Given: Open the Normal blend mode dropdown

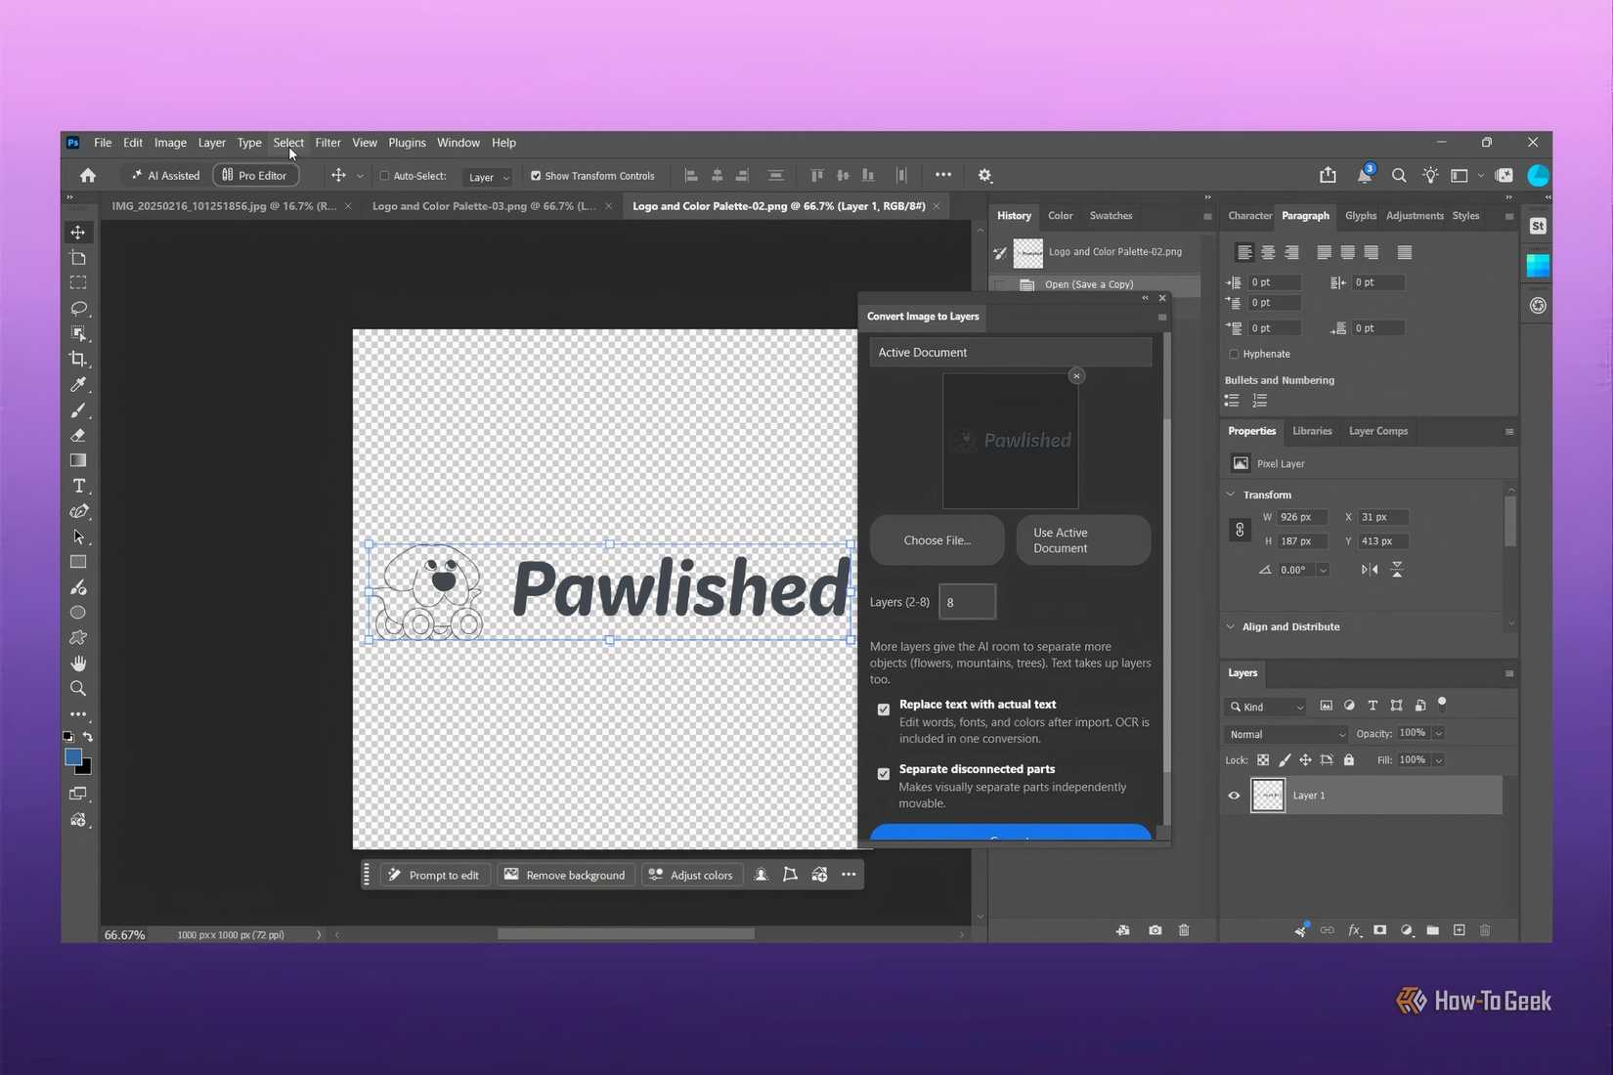Looking at the screenshot, I should point(1286,734).
